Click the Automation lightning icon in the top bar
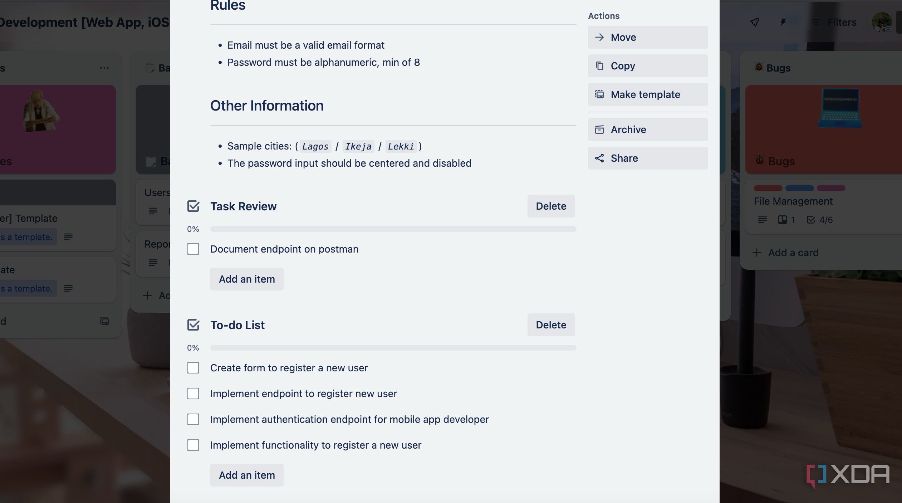 [x=783, y=22]
